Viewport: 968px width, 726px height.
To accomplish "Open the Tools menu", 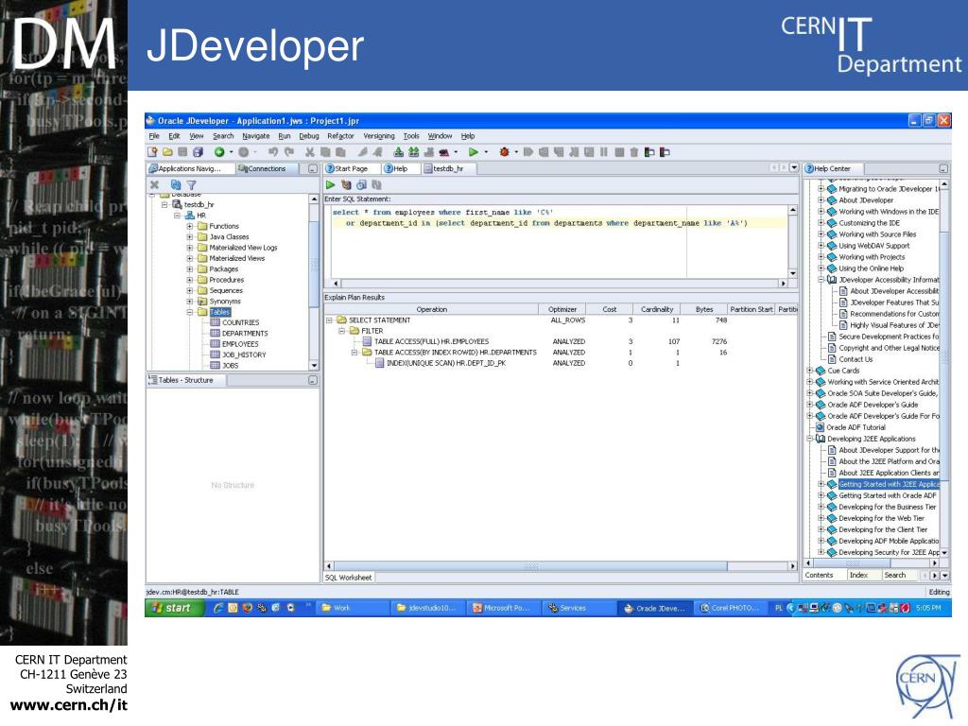I will pyautogui.click(x=411, y=136).
